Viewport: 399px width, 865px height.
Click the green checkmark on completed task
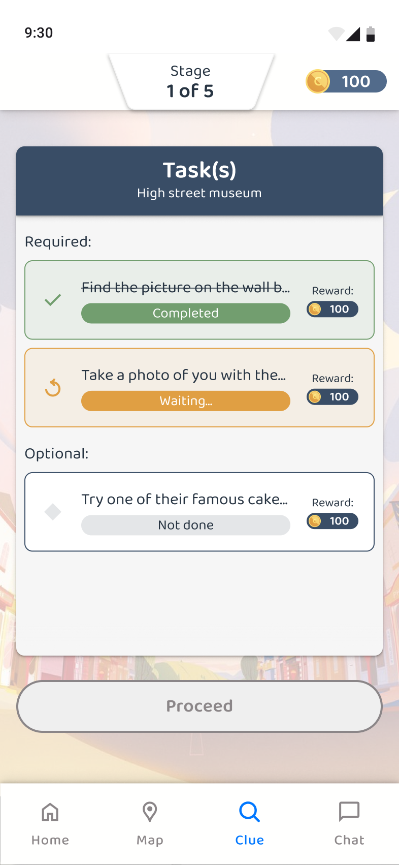(x=53, y=300)
